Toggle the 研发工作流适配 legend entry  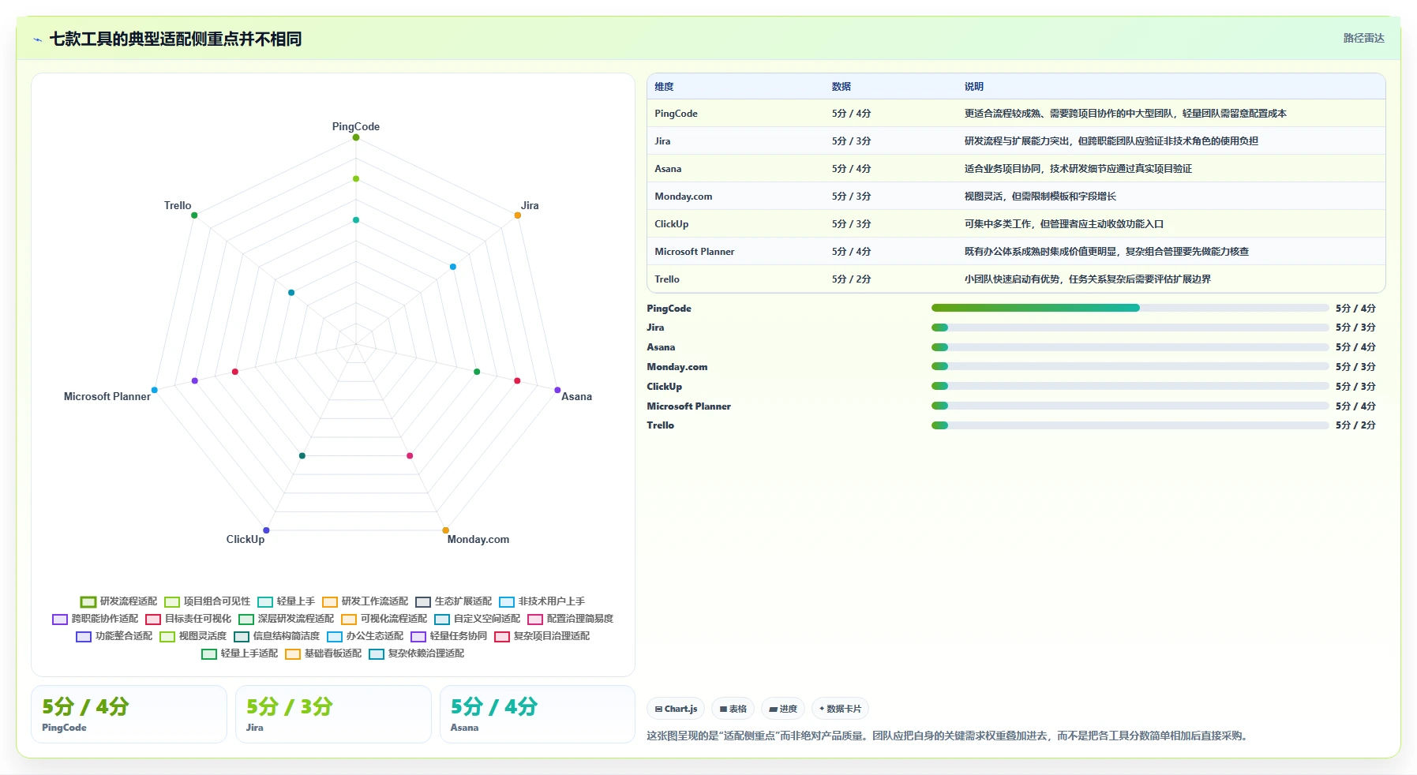tap(365, 601)
